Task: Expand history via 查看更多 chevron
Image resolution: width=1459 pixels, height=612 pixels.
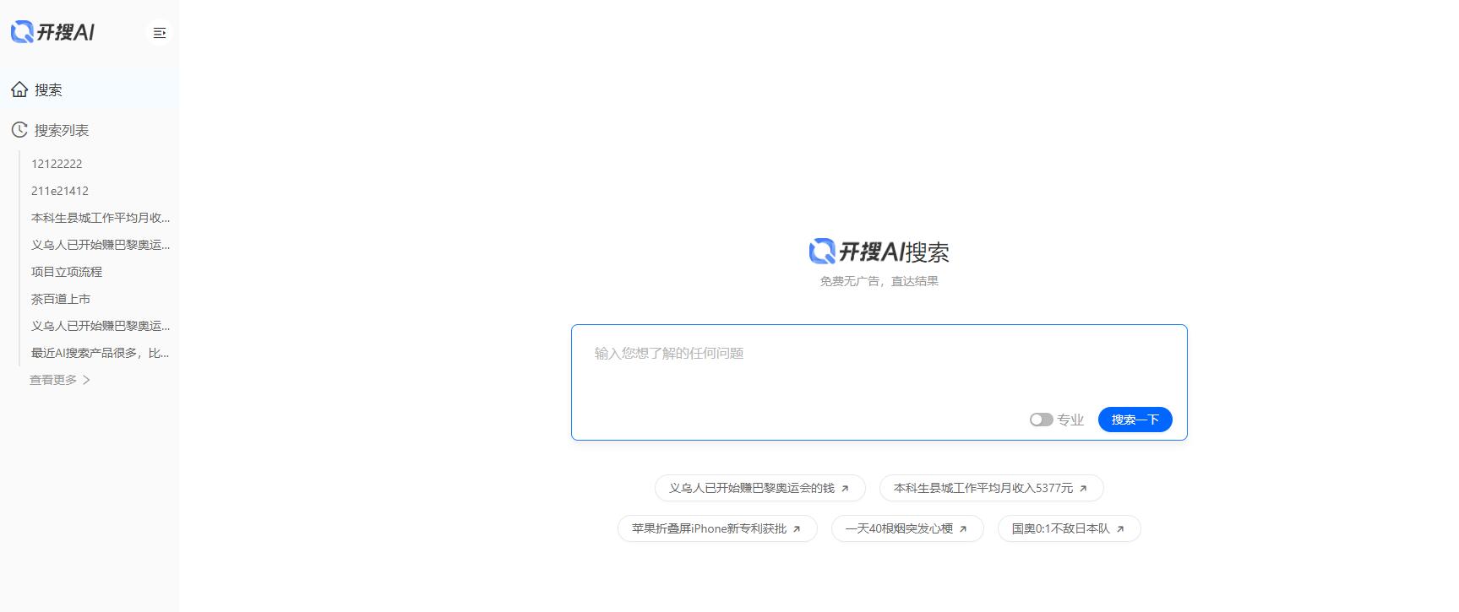Action: 86,380
